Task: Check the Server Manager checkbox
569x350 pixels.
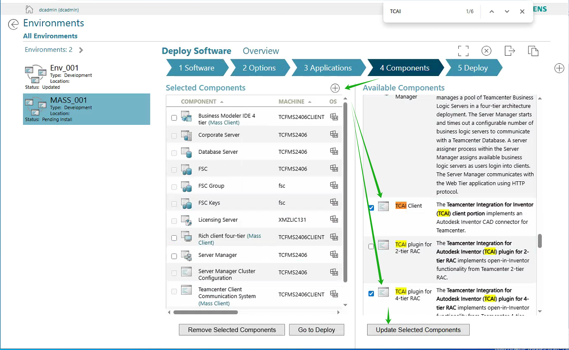Action: [174, 256]
